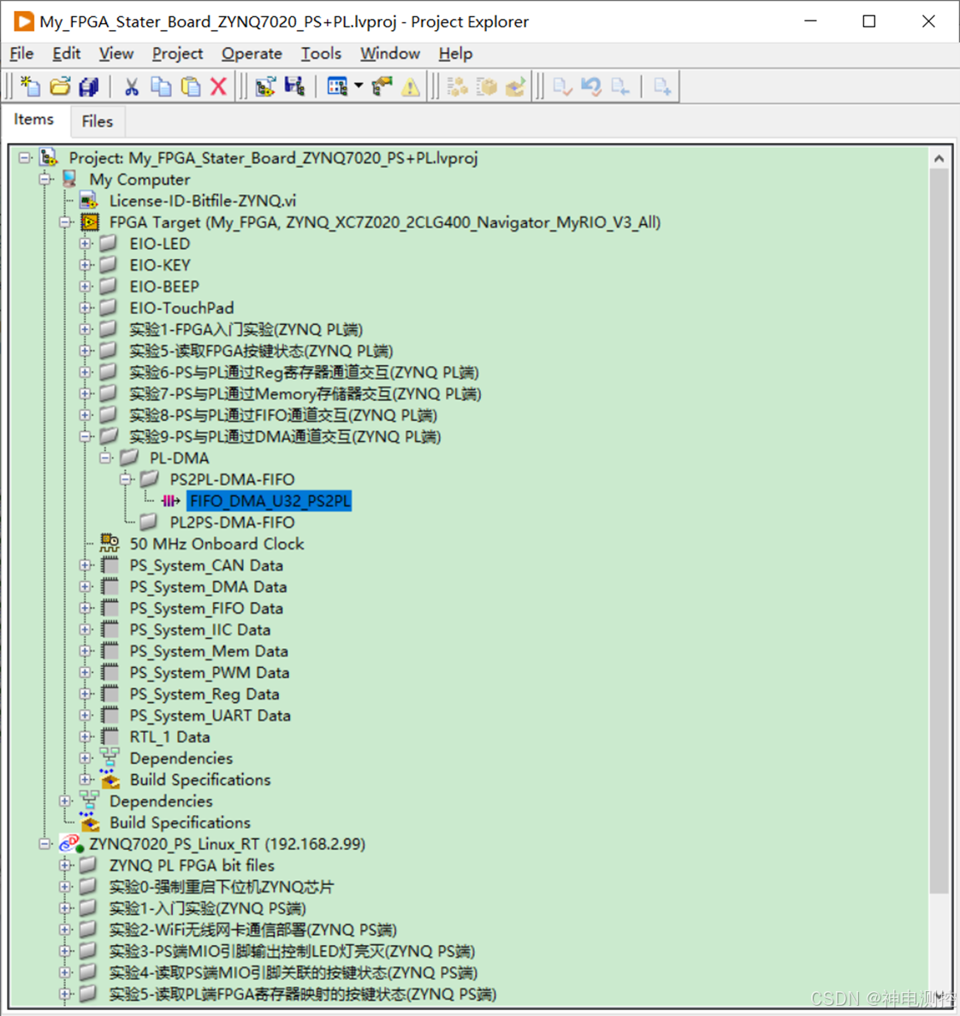Screen dimensions: 960x1016
Task: Switch to the Files tab
Action: [x=98, y=121]
